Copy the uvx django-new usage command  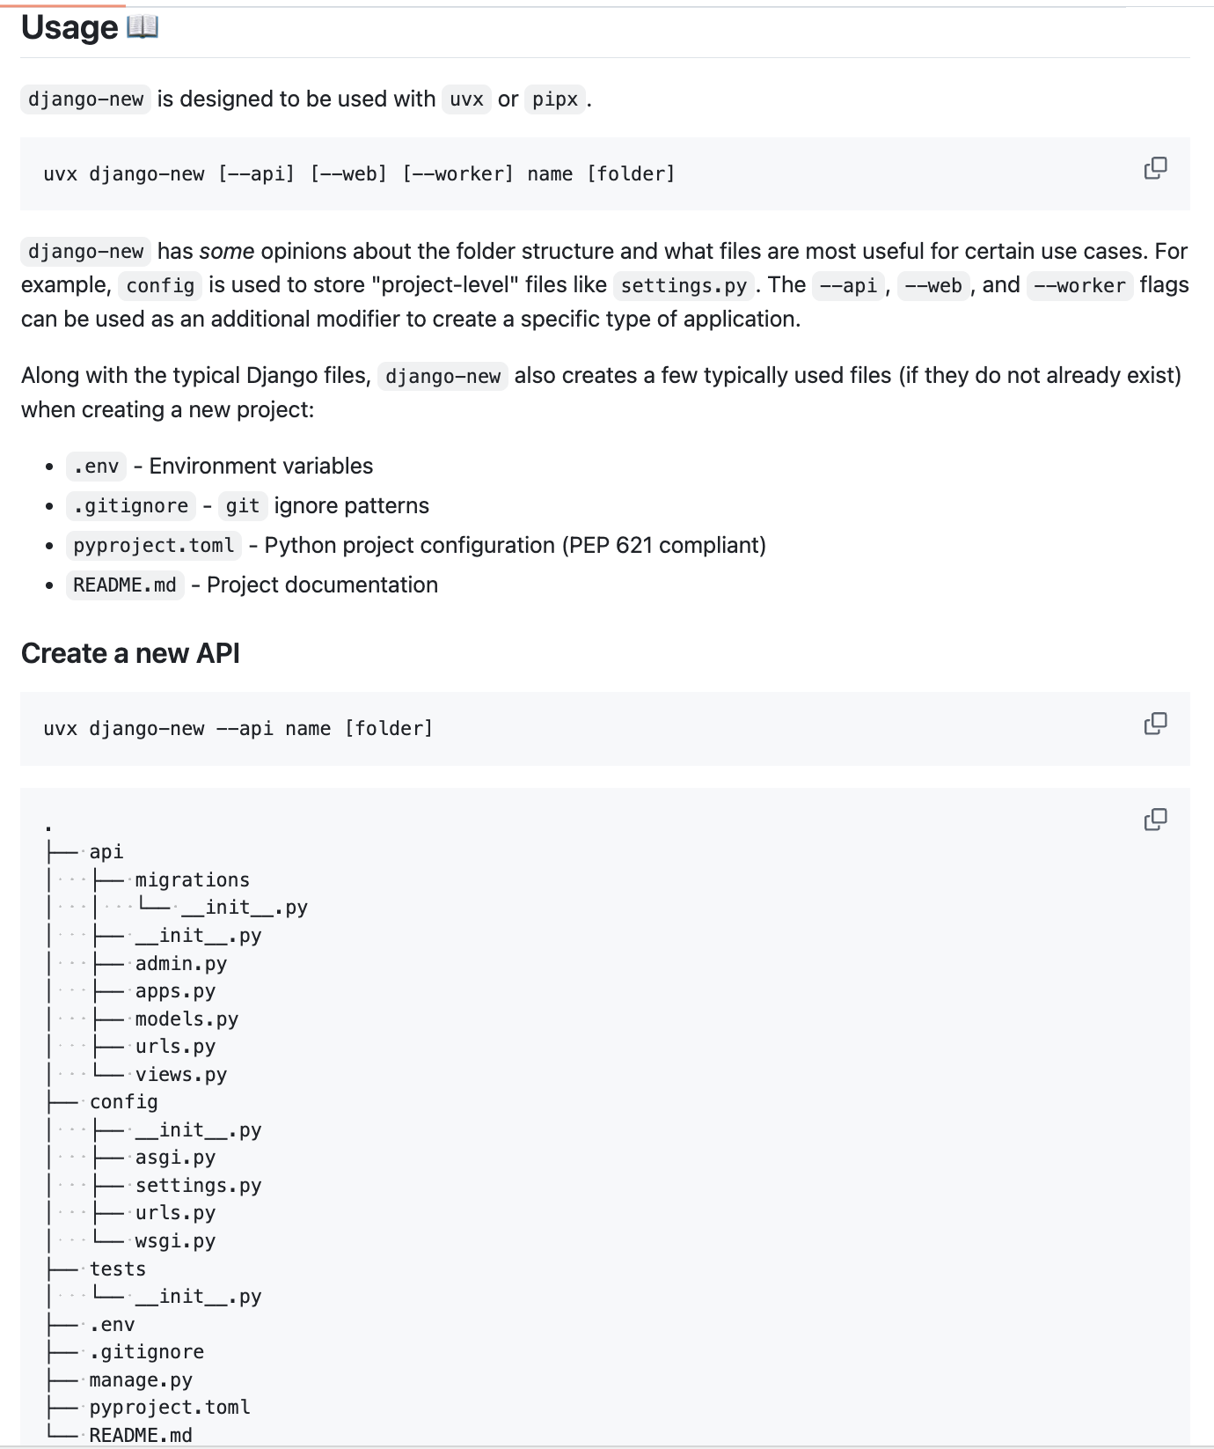(x=1155, y=168)
